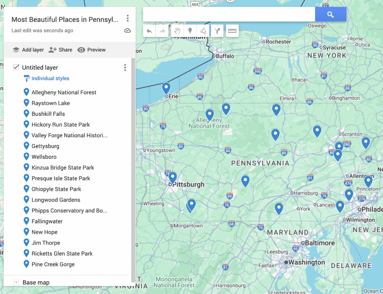Select Ricketts Glen State Park entry
383x294 pixels.
point(62,254)
